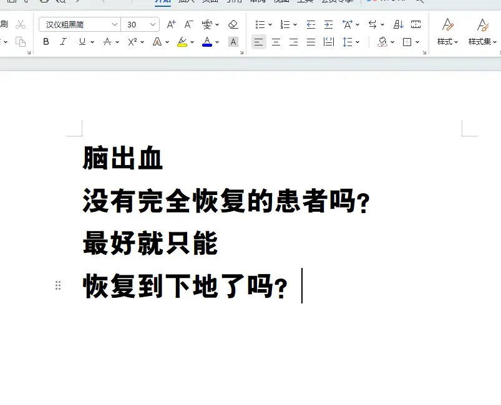Expand the numbering style dropdown

[x=295, y=24]
